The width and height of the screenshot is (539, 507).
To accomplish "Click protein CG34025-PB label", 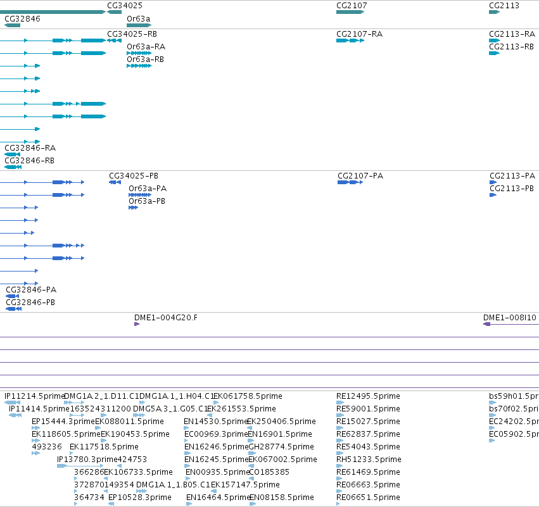I will (x=134, y=176).
